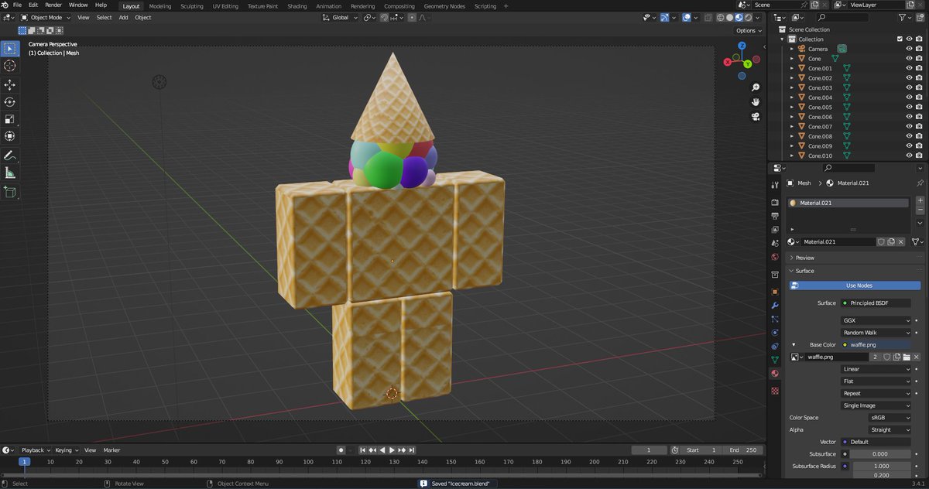The image size is (929, 489).
Task: Open the Modifier properties tab
Action: click(775, 306)
